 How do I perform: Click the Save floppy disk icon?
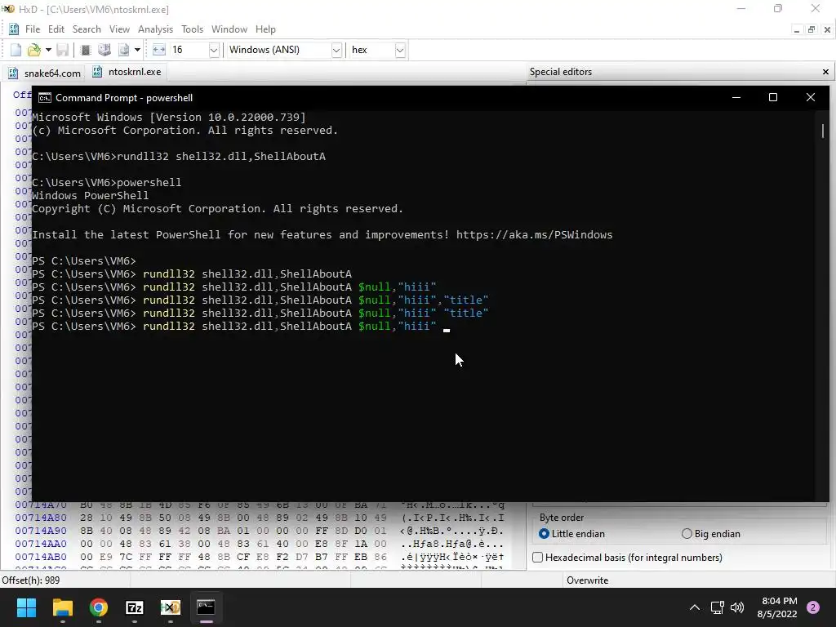[x=63, y=50]
